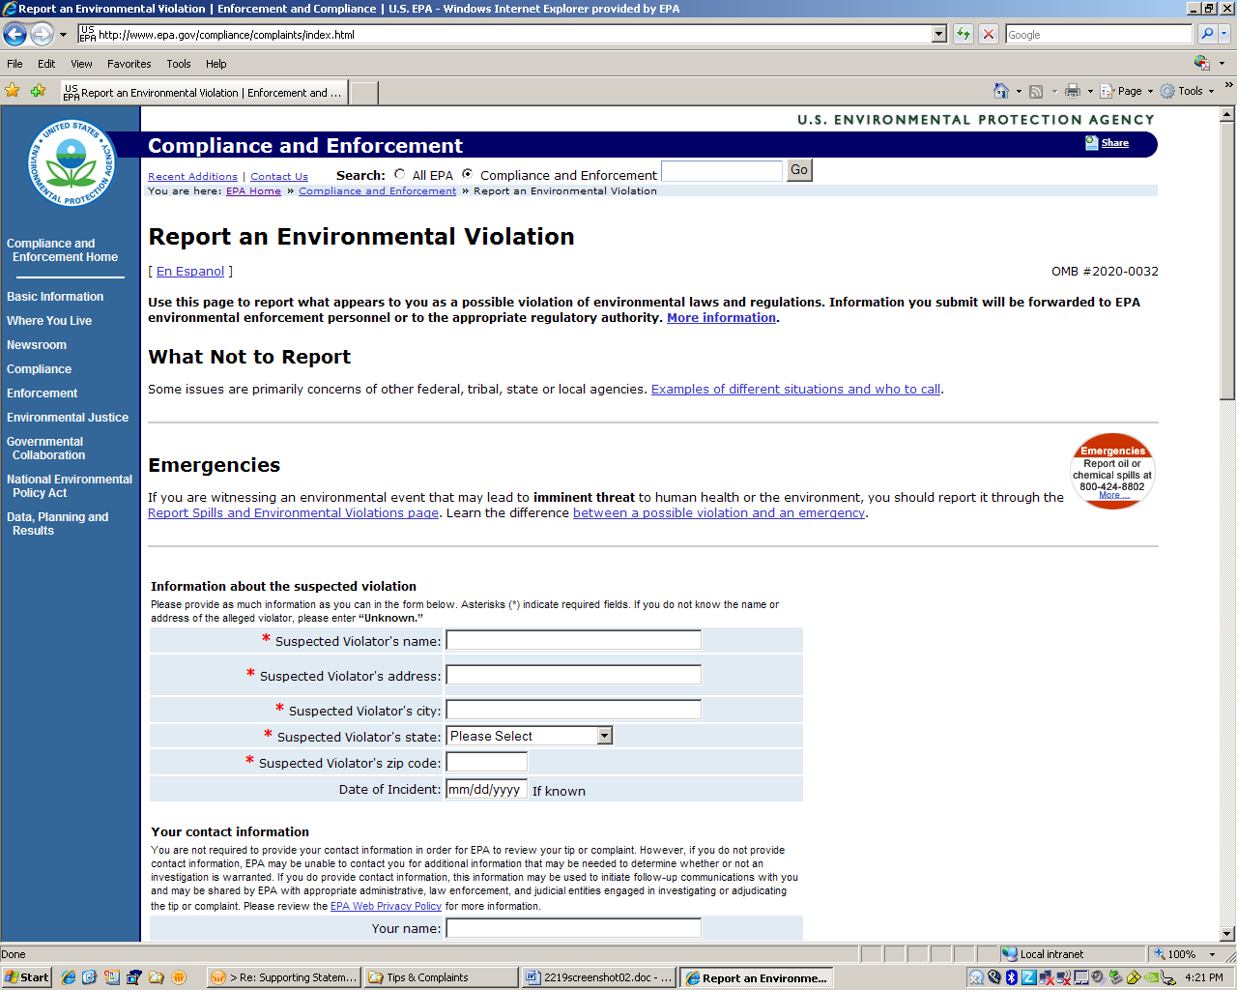Open the File menu
This screenshot has height=990, width=1237.
point(14,64)
